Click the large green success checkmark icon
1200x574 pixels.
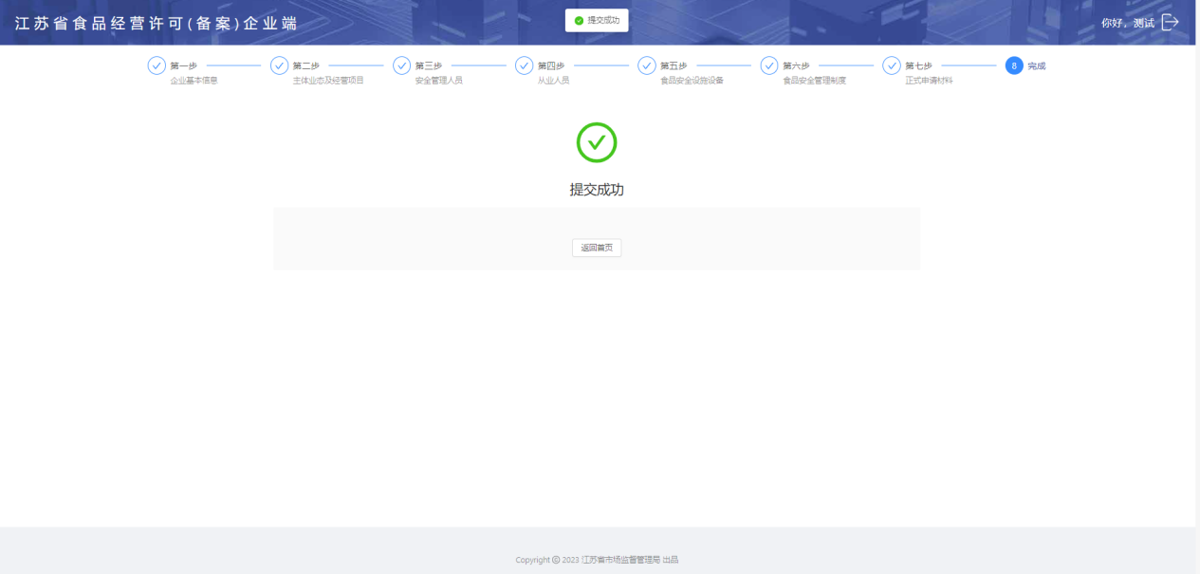click(x=597, y=142)
